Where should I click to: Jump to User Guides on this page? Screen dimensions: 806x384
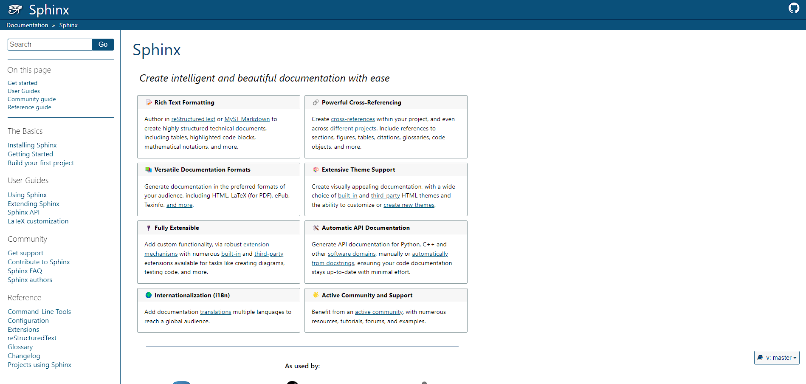point(24,91)
